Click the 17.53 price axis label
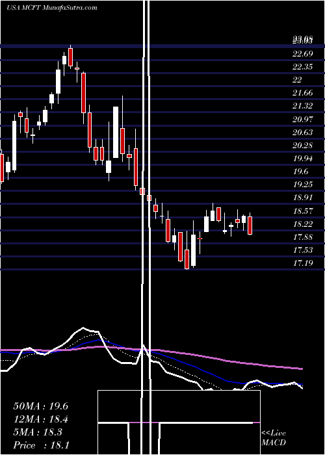 coord(303,250)
